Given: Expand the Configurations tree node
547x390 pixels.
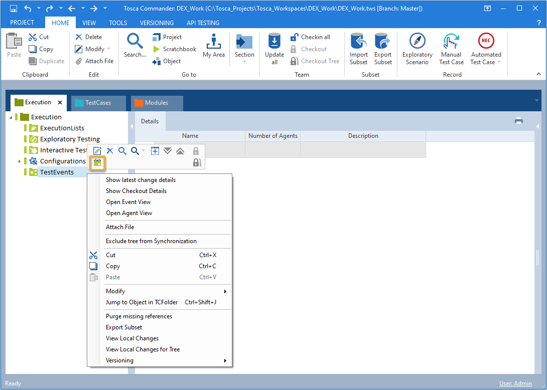Looking at the screenshot, I should click(x=20, y=161).
